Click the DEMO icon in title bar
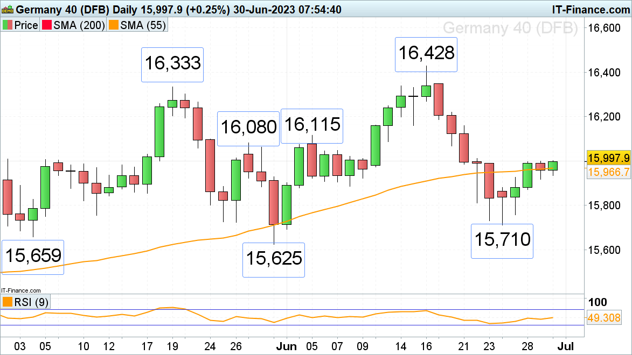This screenshot has width=632, height=355. (x=8, y=9)
